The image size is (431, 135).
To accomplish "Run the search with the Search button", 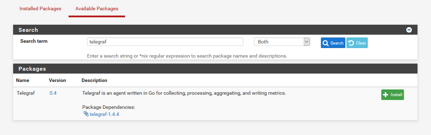I will click(333, 43).
